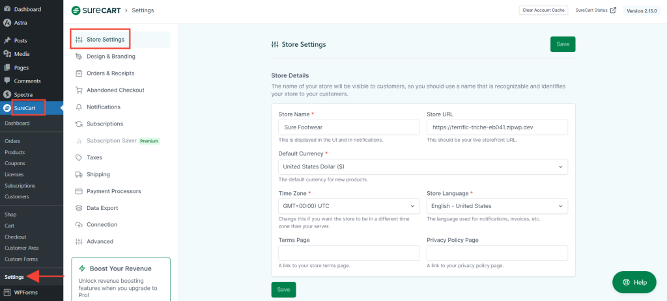667x301 pixels.
Task: Focus the Terms Page input field
Action: (348, 253)
